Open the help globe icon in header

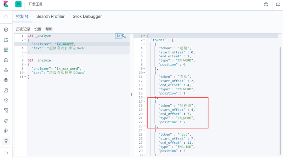(266, 5)
